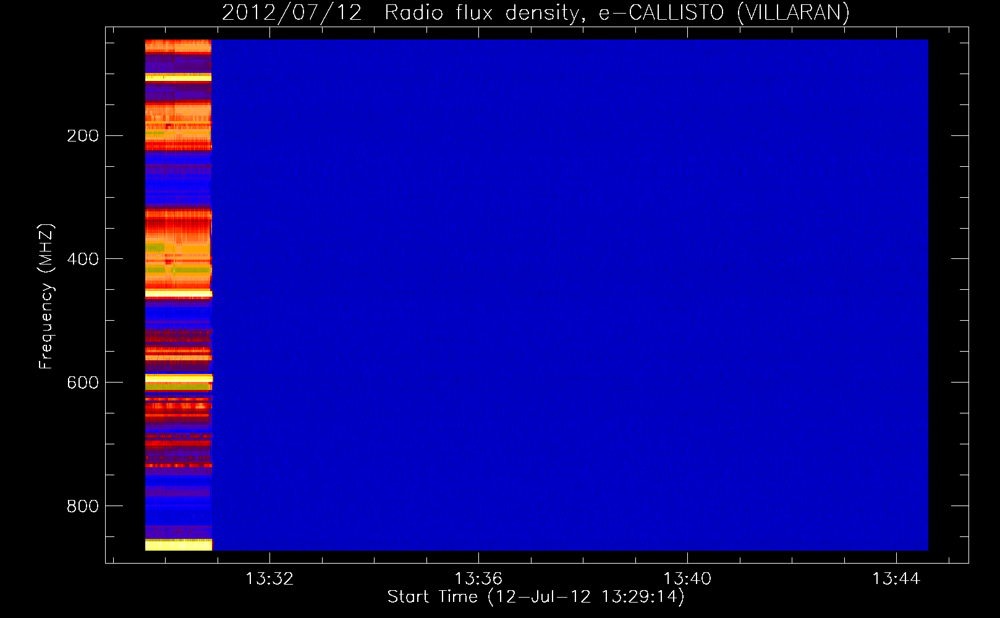The width and height of the screenshot is (1000, 618).
Task: Click the plot title '2012/07/12 Radio flux density'
Action: tap(536, 12)
